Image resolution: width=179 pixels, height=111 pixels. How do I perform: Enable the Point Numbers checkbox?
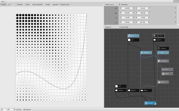coord(31,4)
